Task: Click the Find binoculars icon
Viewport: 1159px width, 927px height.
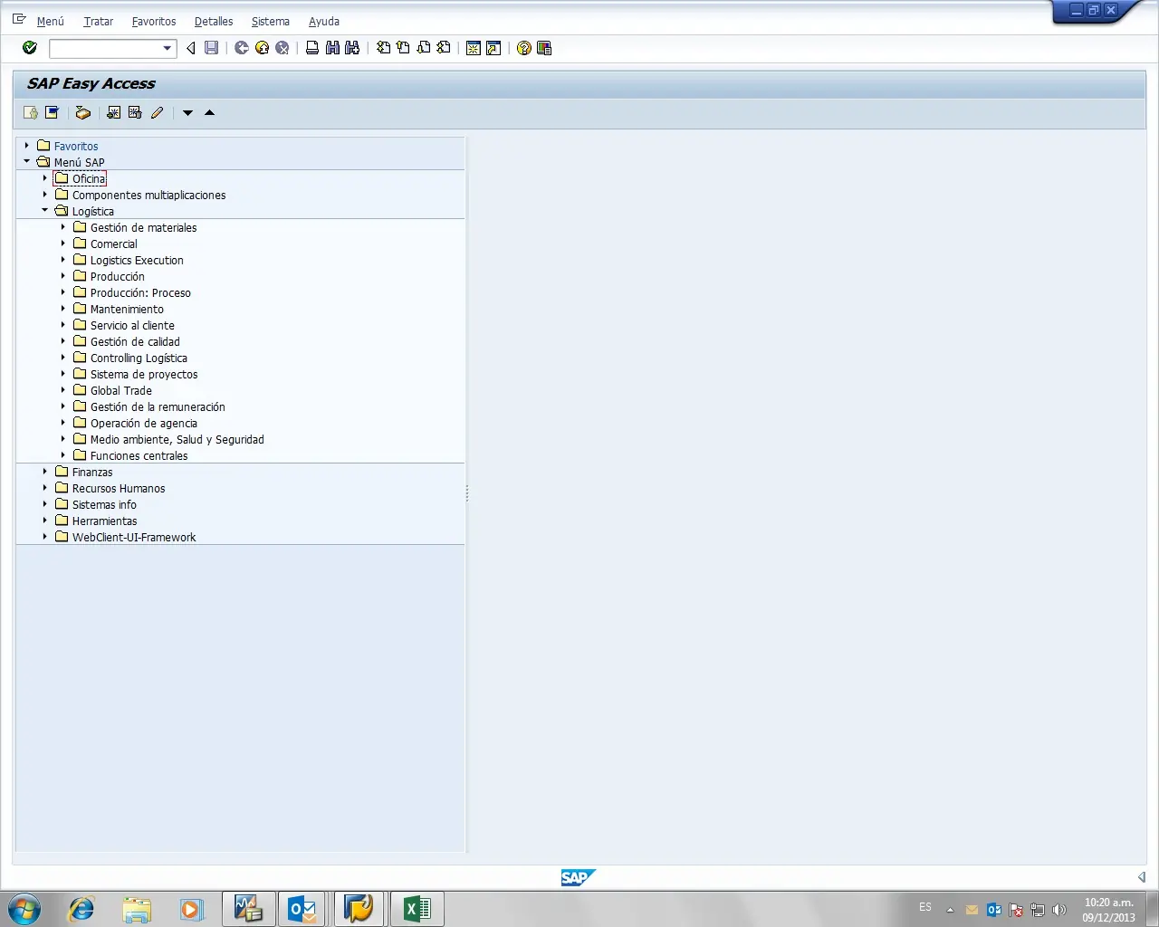Action: point(332,48)
